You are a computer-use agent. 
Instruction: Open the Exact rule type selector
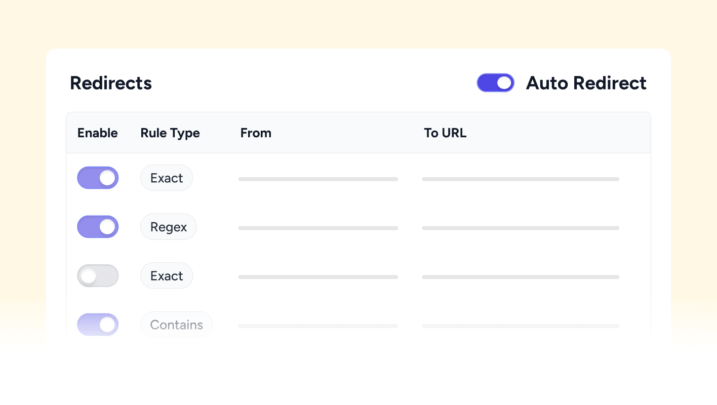167,178
